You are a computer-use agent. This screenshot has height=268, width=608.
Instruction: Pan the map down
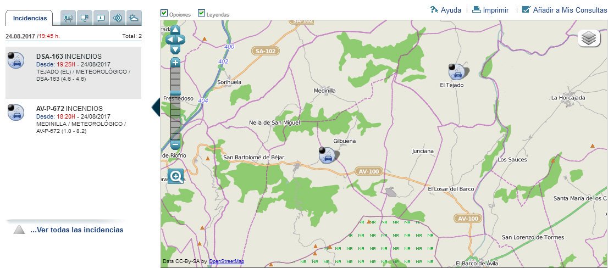point(175,49)
